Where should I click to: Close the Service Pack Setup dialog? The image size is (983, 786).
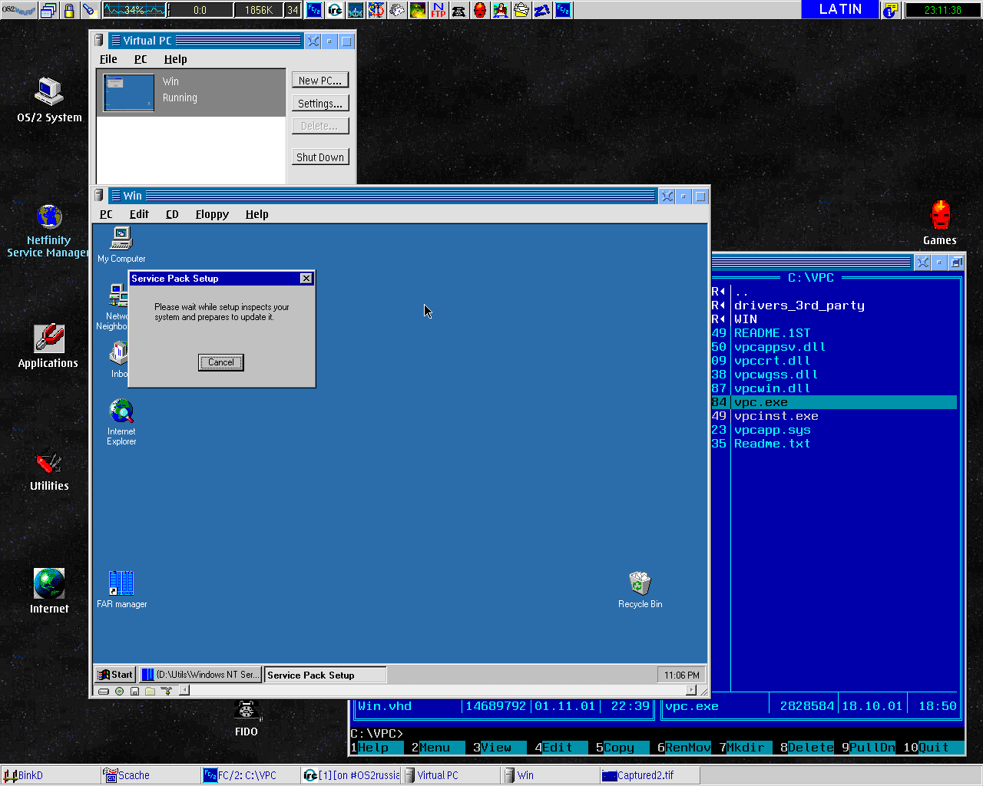pos(306,279)
